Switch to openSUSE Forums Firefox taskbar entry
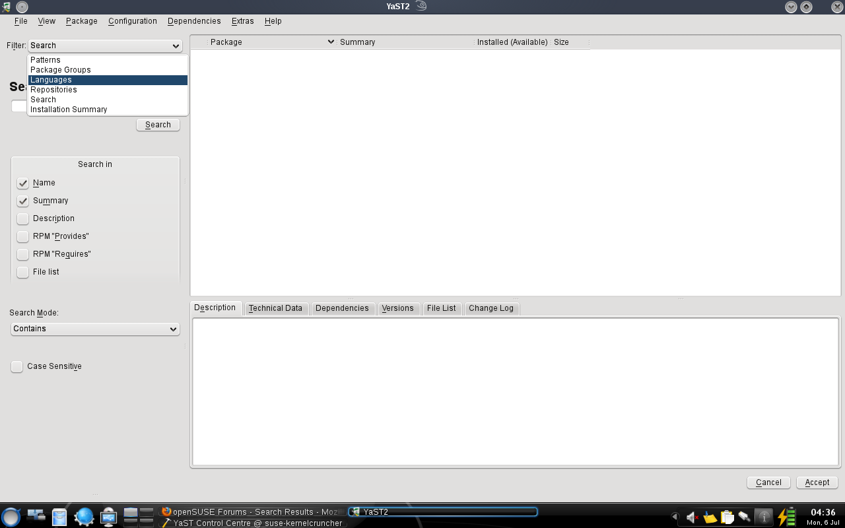The image size is (845, 528). (x=253, y=511)
